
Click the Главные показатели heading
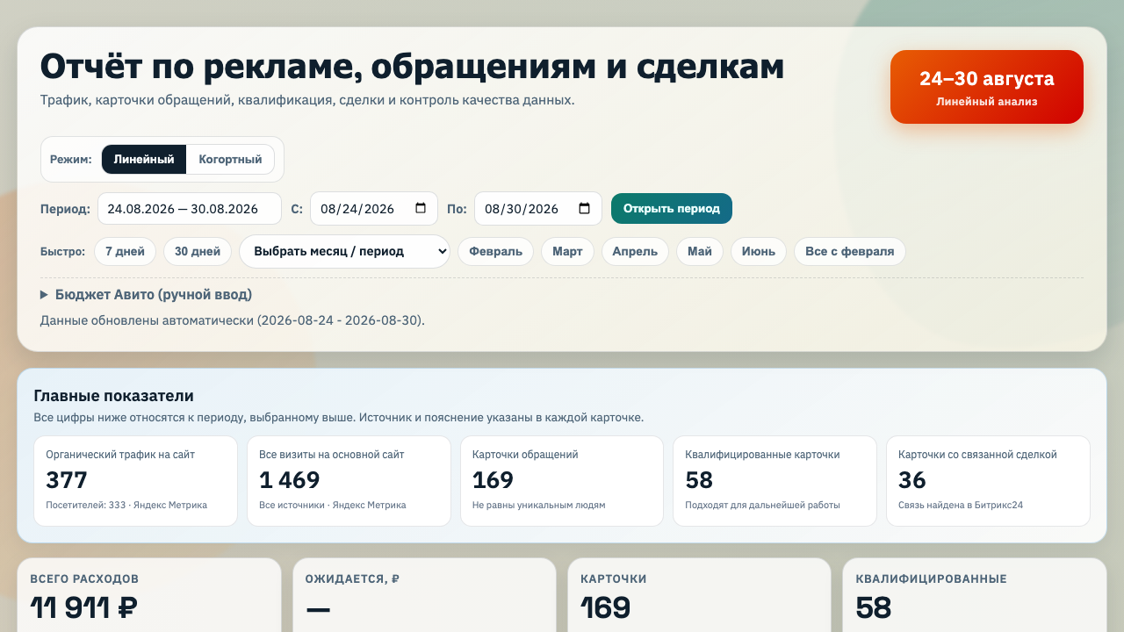coord(113,396)
